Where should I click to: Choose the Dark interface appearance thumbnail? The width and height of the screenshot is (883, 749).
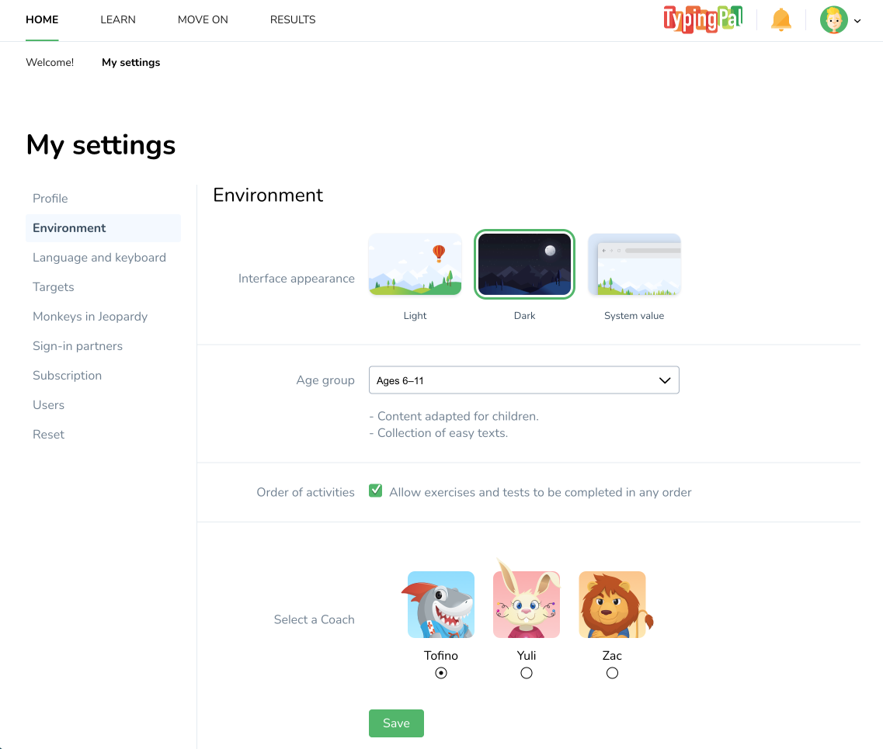(x=524, y=265)
